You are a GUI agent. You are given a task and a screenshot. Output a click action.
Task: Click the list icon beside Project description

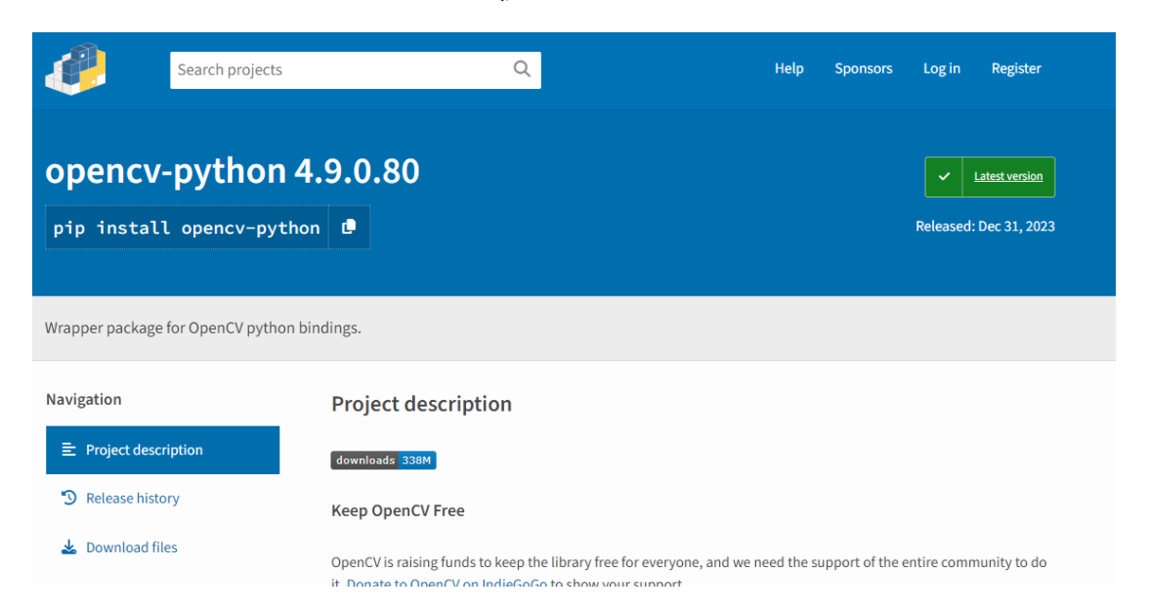[x=68, y=450]
